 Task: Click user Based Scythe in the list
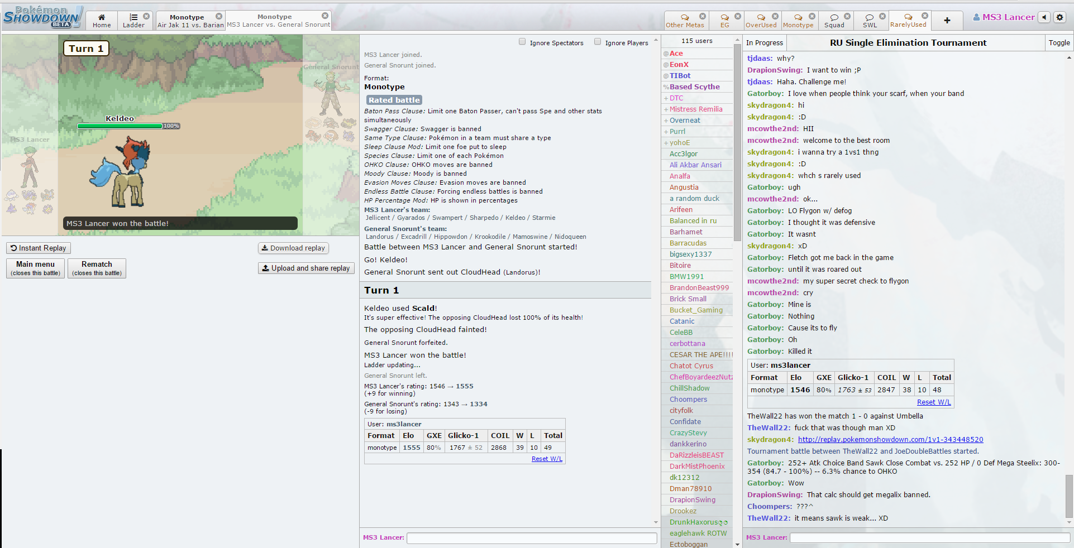(x=694, y=87)
